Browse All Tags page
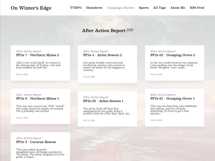This screenshot has height=161, width=215. point(160,8)
